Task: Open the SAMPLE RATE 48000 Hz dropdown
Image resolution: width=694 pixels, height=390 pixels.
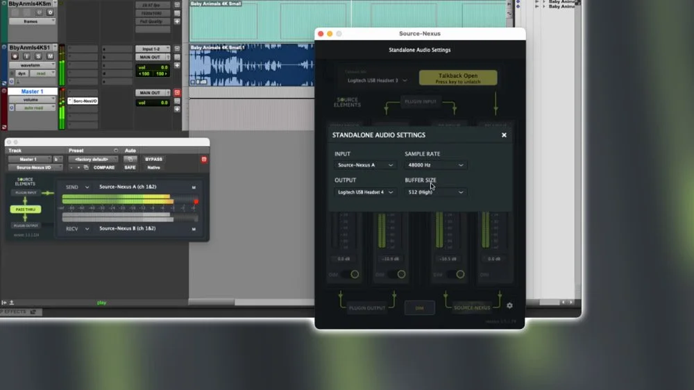Action: point(436,165)
